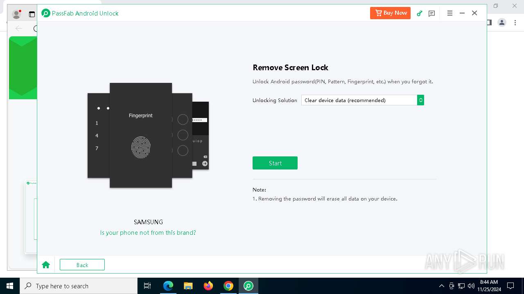The image size is (524, 294).
Task: Click the green Start button
Action: (275, 163)
